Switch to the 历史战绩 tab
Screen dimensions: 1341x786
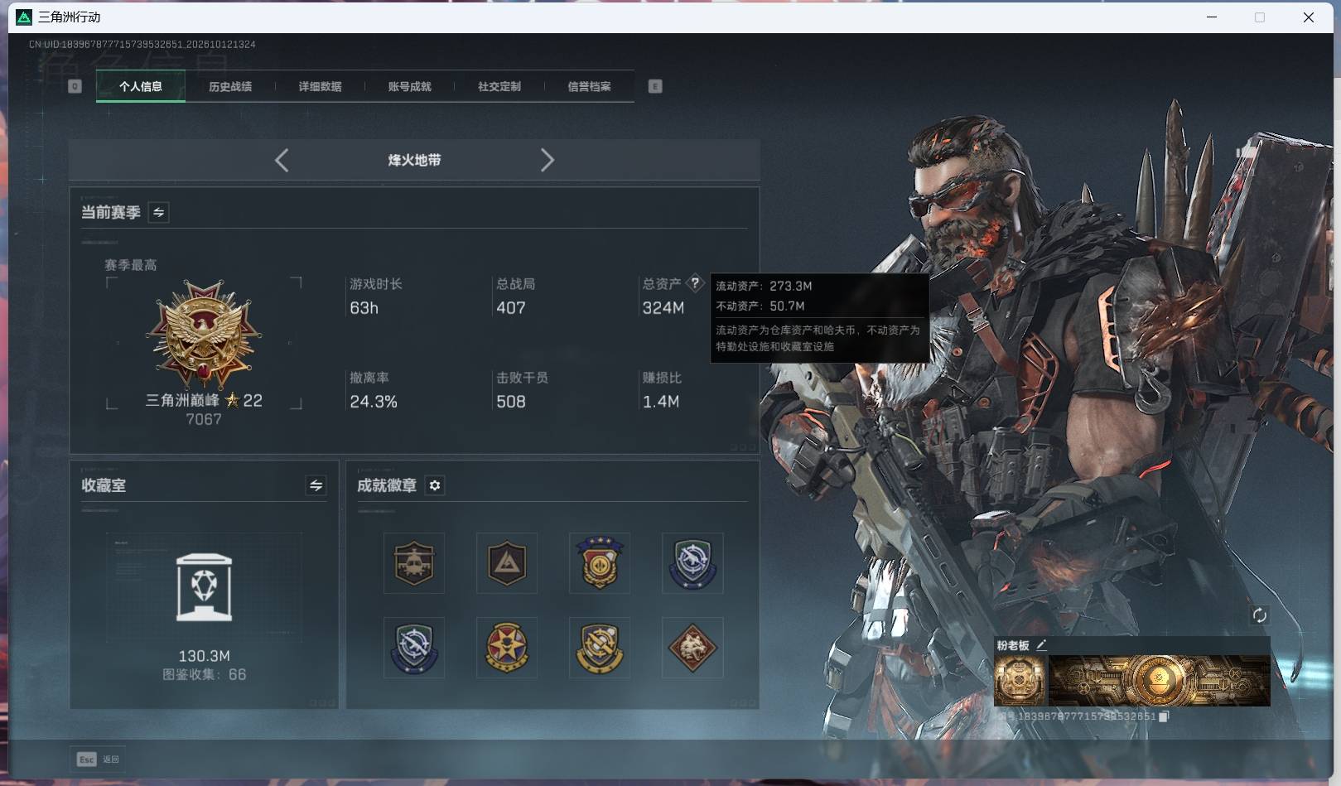click(x=230, y=86)
